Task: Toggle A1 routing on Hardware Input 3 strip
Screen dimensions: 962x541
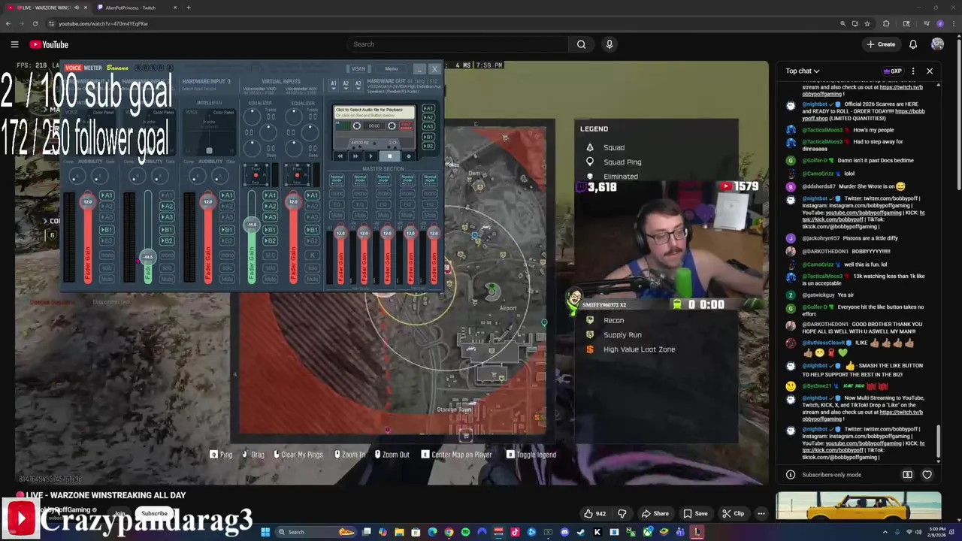Action: tap(227, 195)
